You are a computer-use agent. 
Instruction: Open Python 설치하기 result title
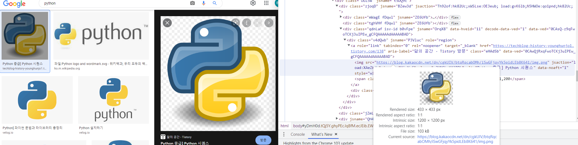[91, 128]
